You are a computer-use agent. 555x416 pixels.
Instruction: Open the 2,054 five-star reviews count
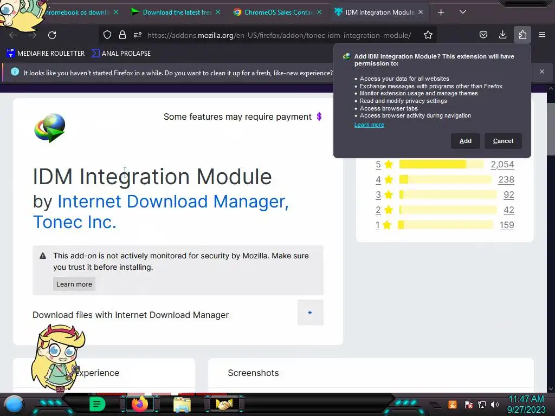[502, 165]
